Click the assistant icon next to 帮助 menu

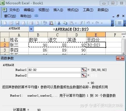coord(36,16)
